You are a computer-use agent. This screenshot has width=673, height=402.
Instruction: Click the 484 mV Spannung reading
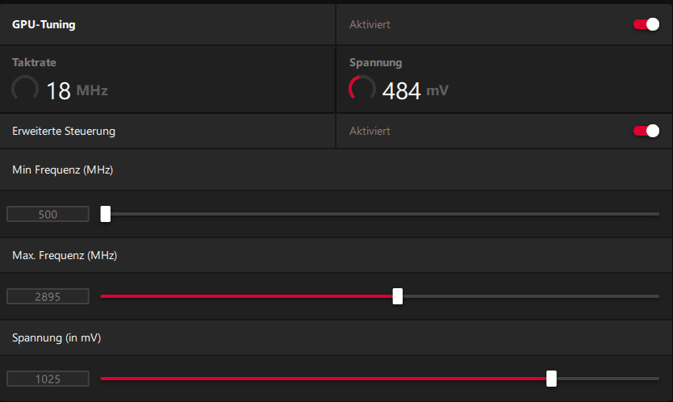414,90
